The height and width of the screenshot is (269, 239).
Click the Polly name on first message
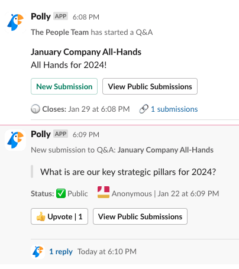(41, 17)
